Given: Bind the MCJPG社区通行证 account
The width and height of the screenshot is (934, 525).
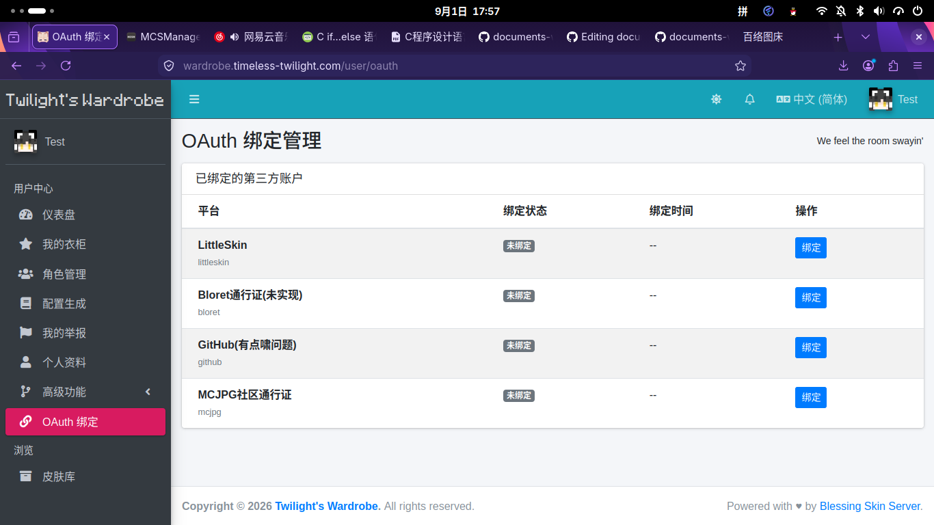Looking at the screenshot, I should point(811,397).
